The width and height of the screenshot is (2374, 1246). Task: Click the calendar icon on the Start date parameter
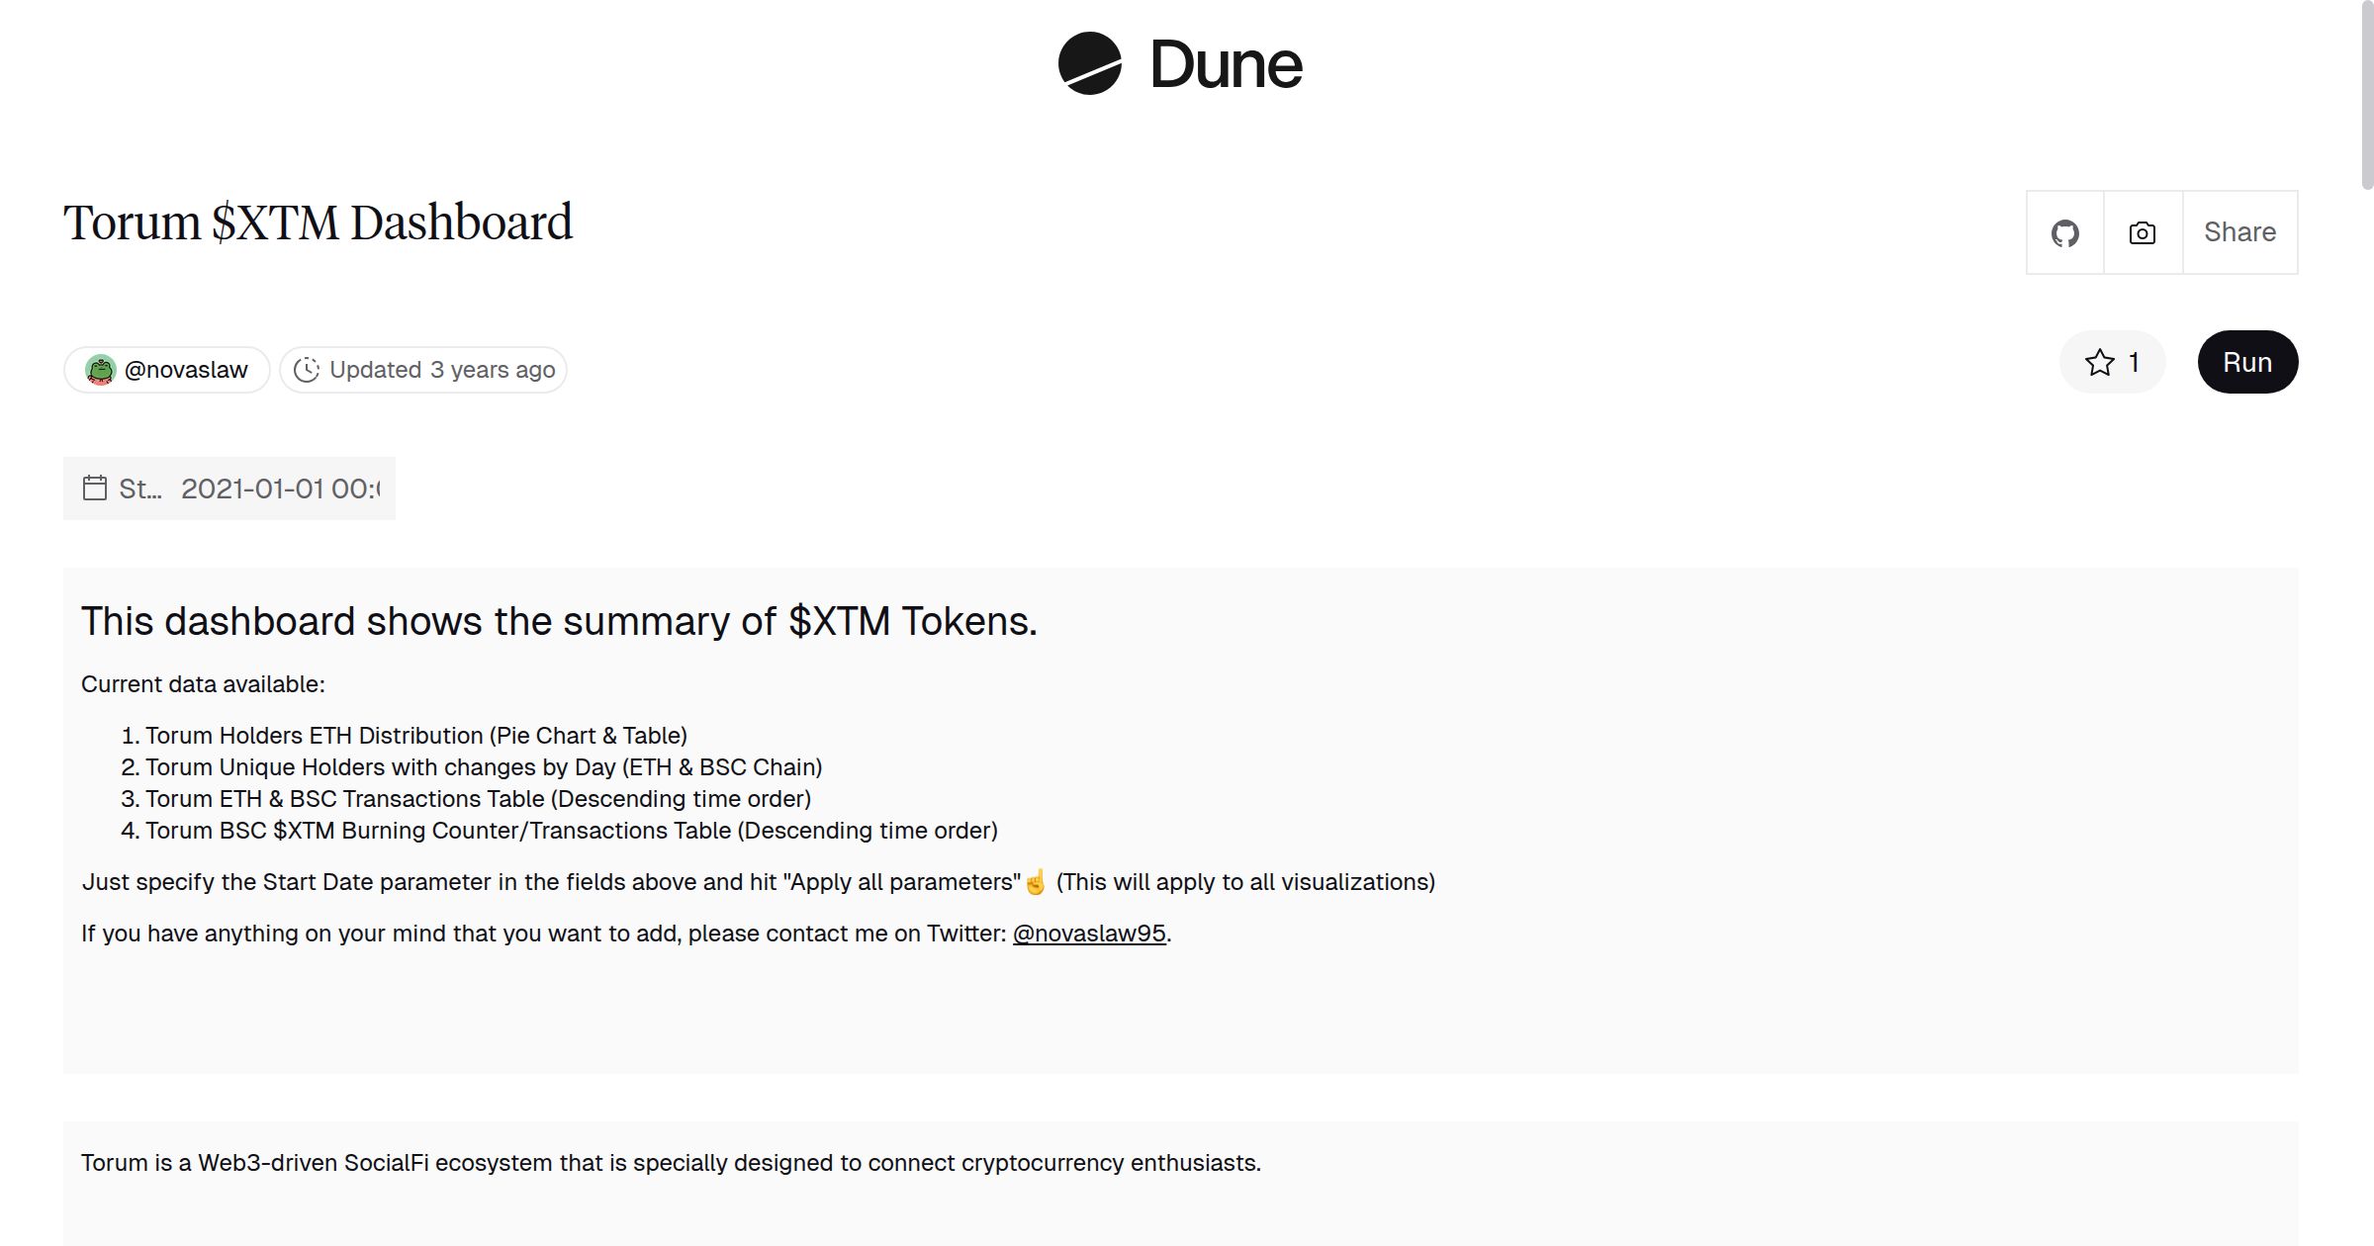click(94, 488)
